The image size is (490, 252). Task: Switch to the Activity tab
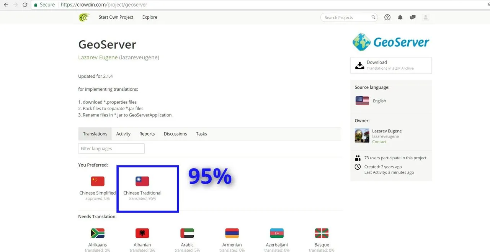tap(123, 134)
